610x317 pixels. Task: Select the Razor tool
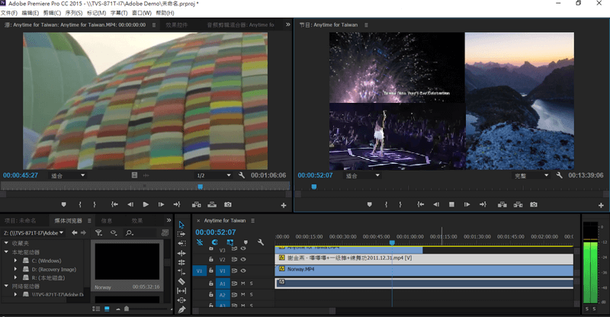pos(181,281)
